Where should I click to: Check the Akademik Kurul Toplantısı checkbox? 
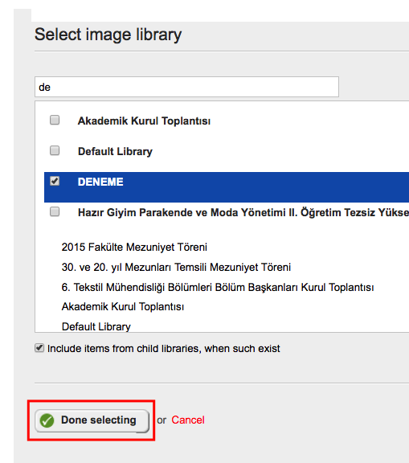55,121
